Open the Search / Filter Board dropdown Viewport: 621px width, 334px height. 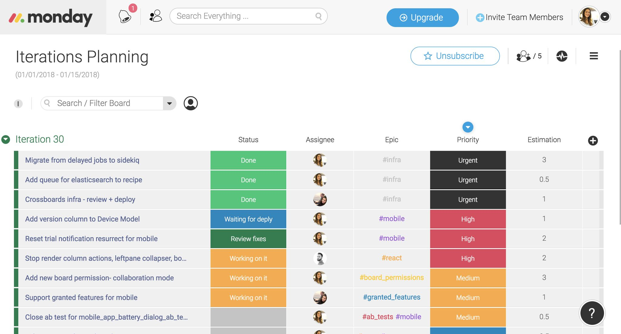170,103
